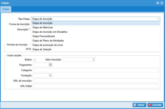Switch to the Etapa tab
The image size is (165, 109).
click(6, 9)
